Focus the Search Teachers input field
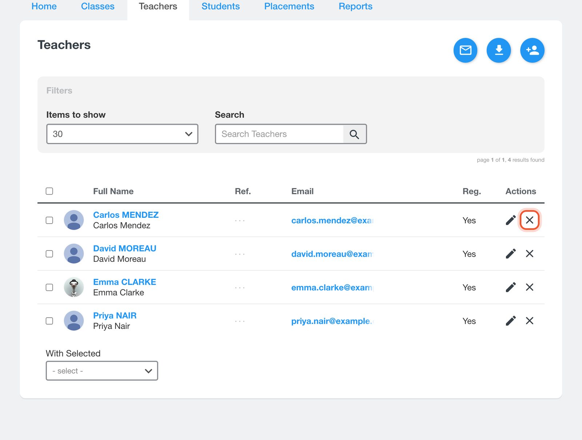Image resolution: width=582 pixels, height=440 pixels. pos(279,134)
